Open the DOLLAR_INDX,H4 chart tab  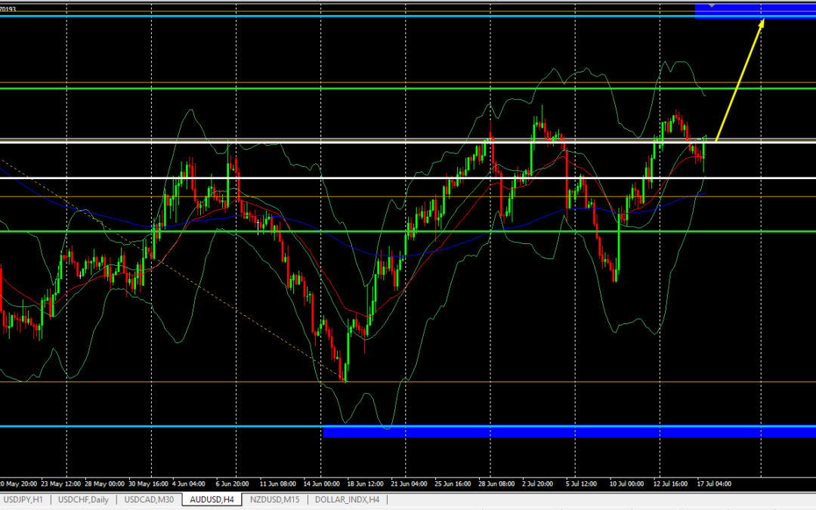click(347, 499)
